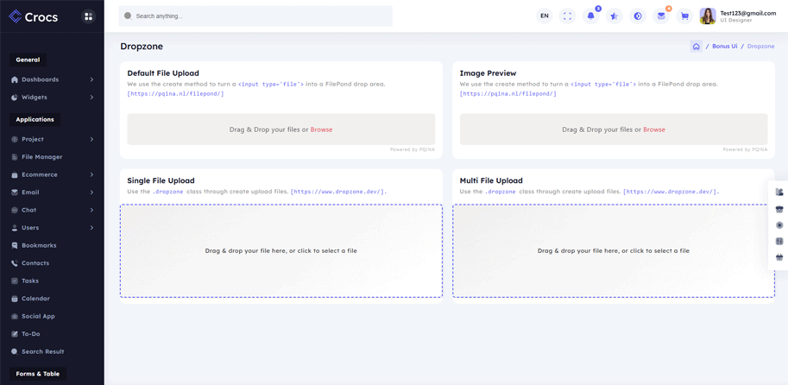Click the Multi File Upload drop area

pos(613,251)
